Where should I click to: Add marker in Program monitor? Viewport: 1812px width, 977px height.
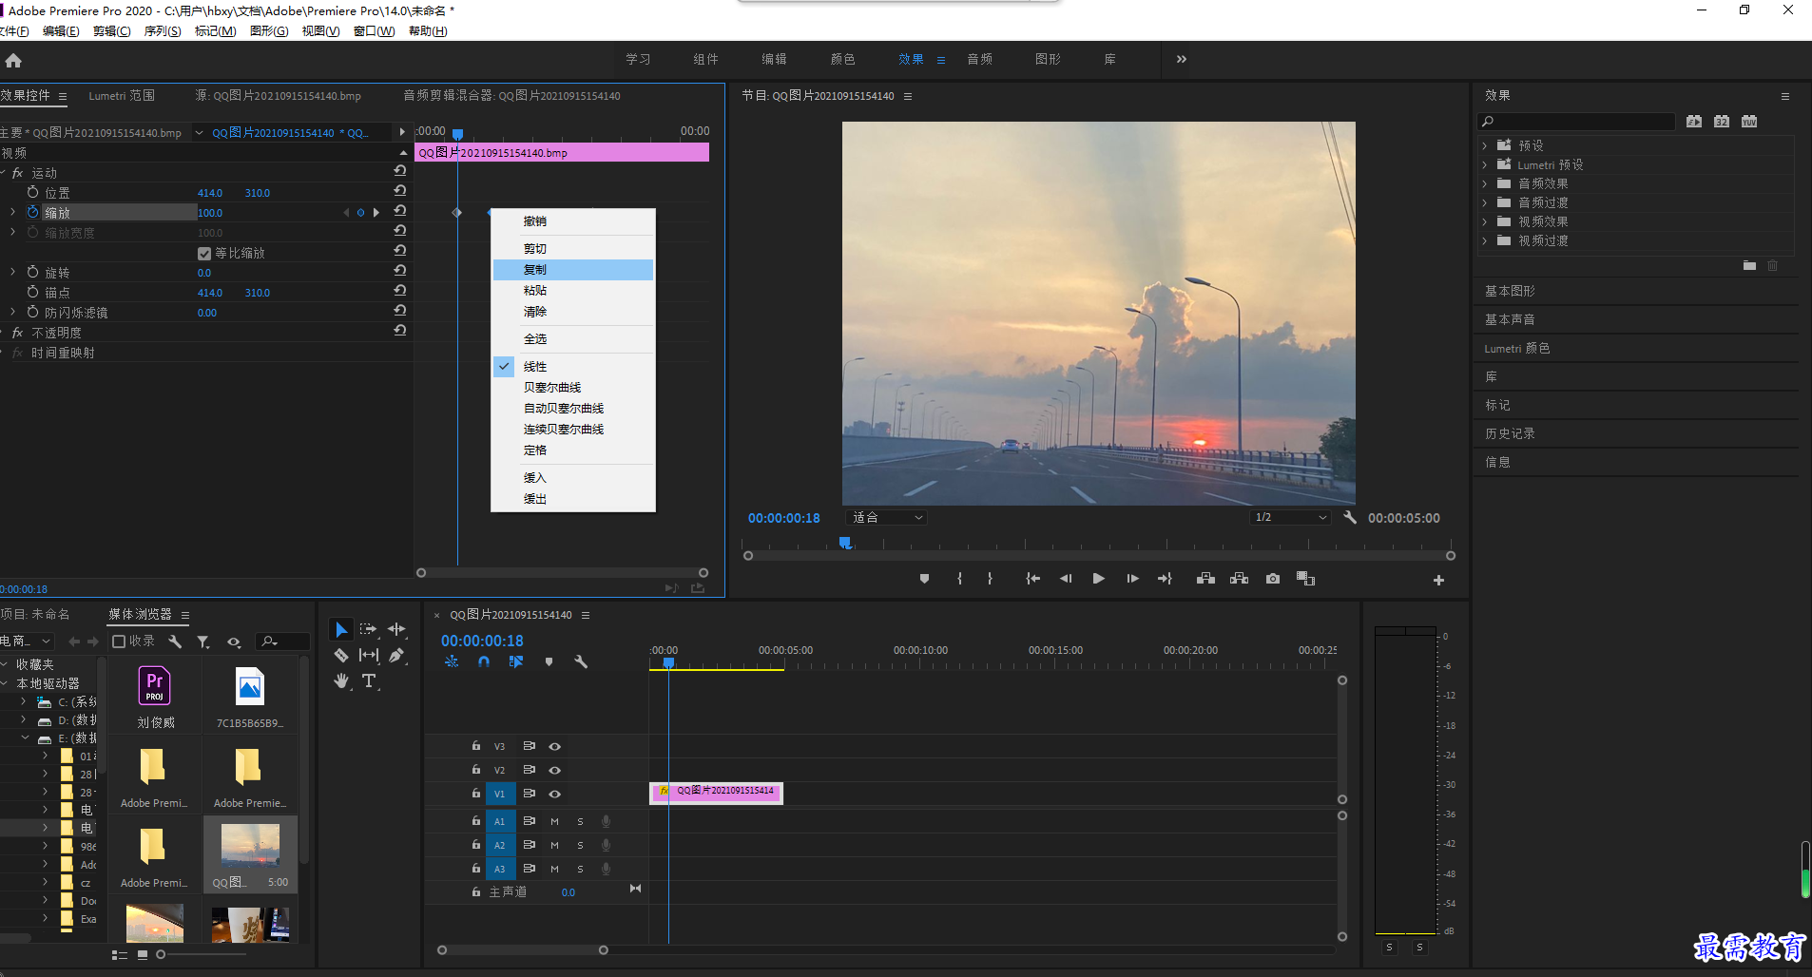point(924,579)
